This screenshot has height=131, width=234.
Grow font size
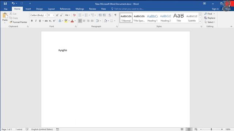tap(57, 15)
